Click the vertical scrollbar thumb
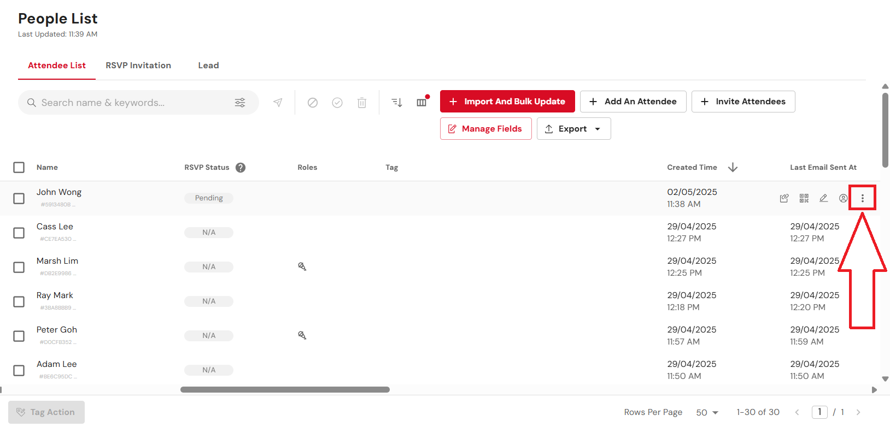The image size is (890, 427). (885, 130)
